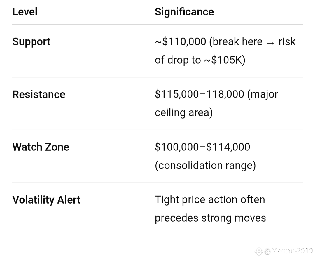315x259 pixels.
Task: Select the $115,000–118,000 resistance range
Action: click(199, 94)
